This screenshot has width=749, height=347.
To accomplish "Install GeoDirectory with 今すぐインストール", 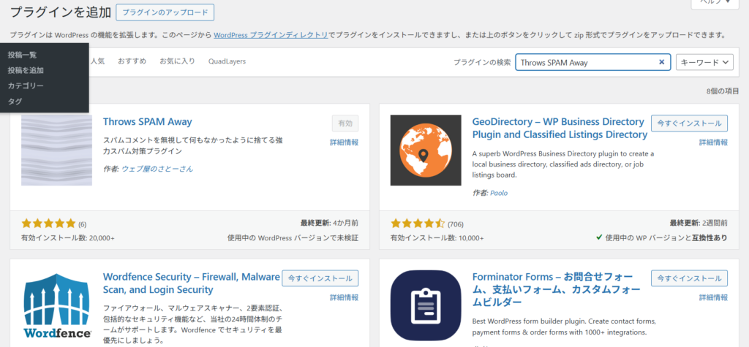I will click(689, 123).
